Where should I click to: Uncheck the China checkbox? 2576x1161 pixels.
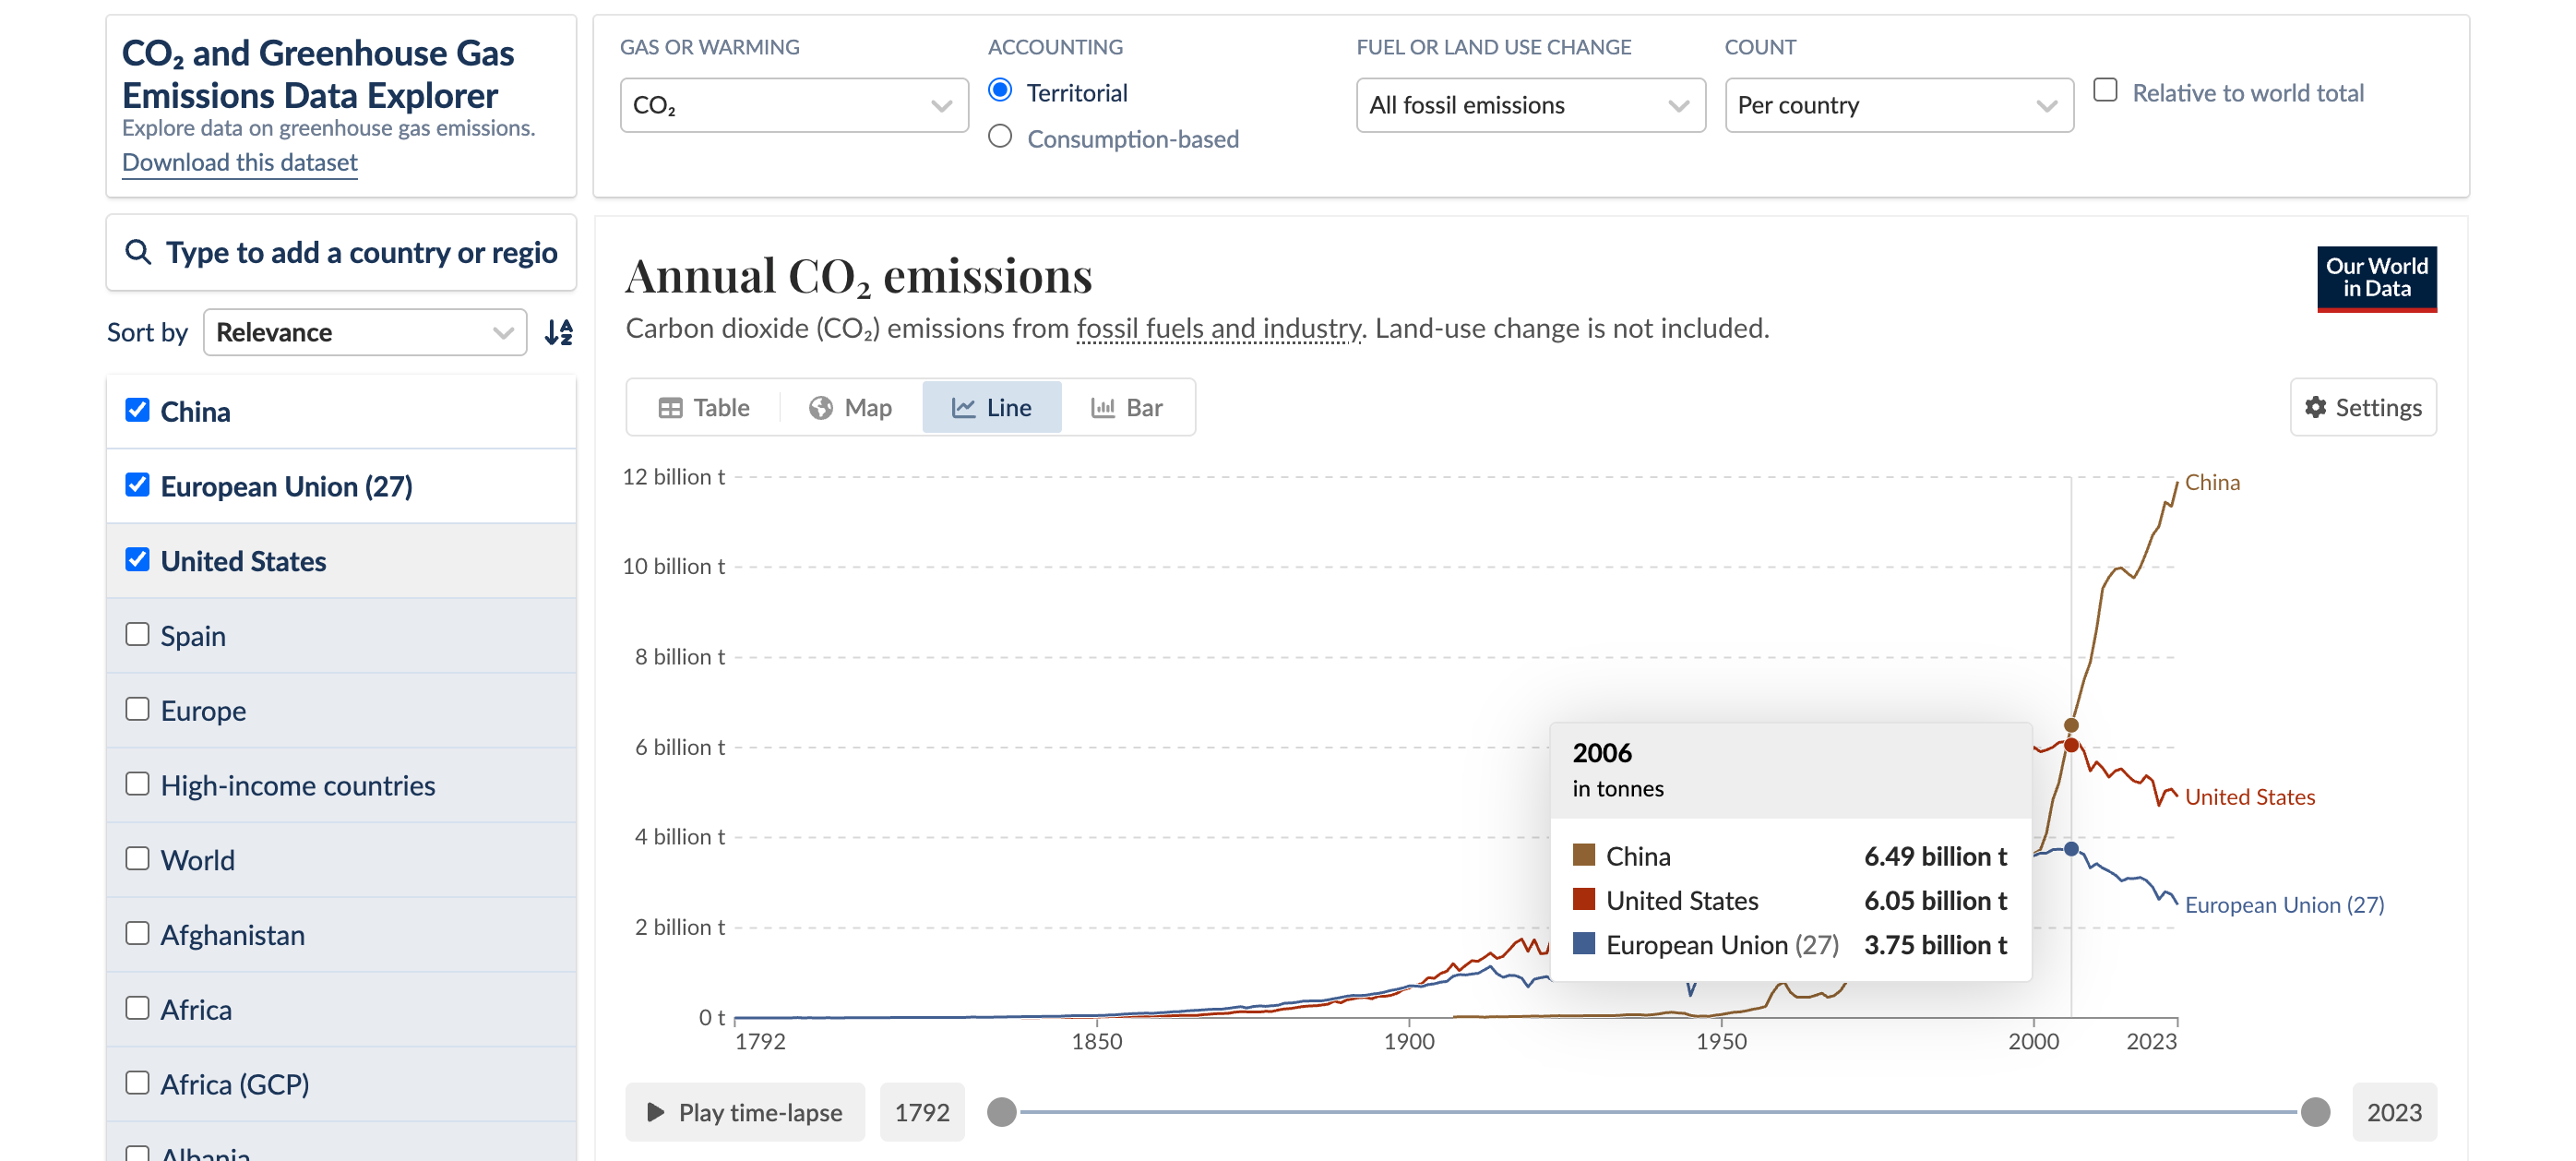tap(137, 410)
